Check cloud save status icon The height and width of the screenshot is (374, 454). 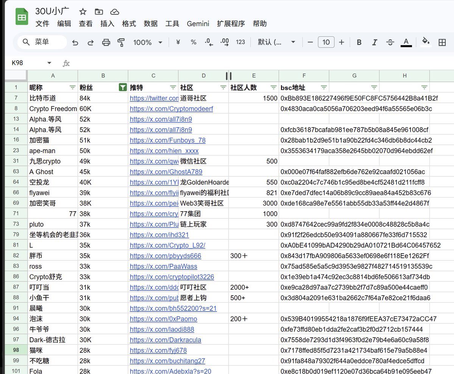(x=115, y=12)
